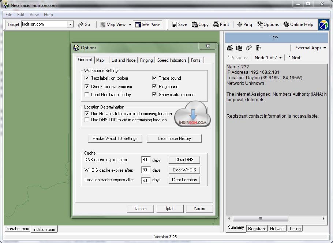Open Online Help from the toolbar
The image size is (333, 243).
coord(298,24)
